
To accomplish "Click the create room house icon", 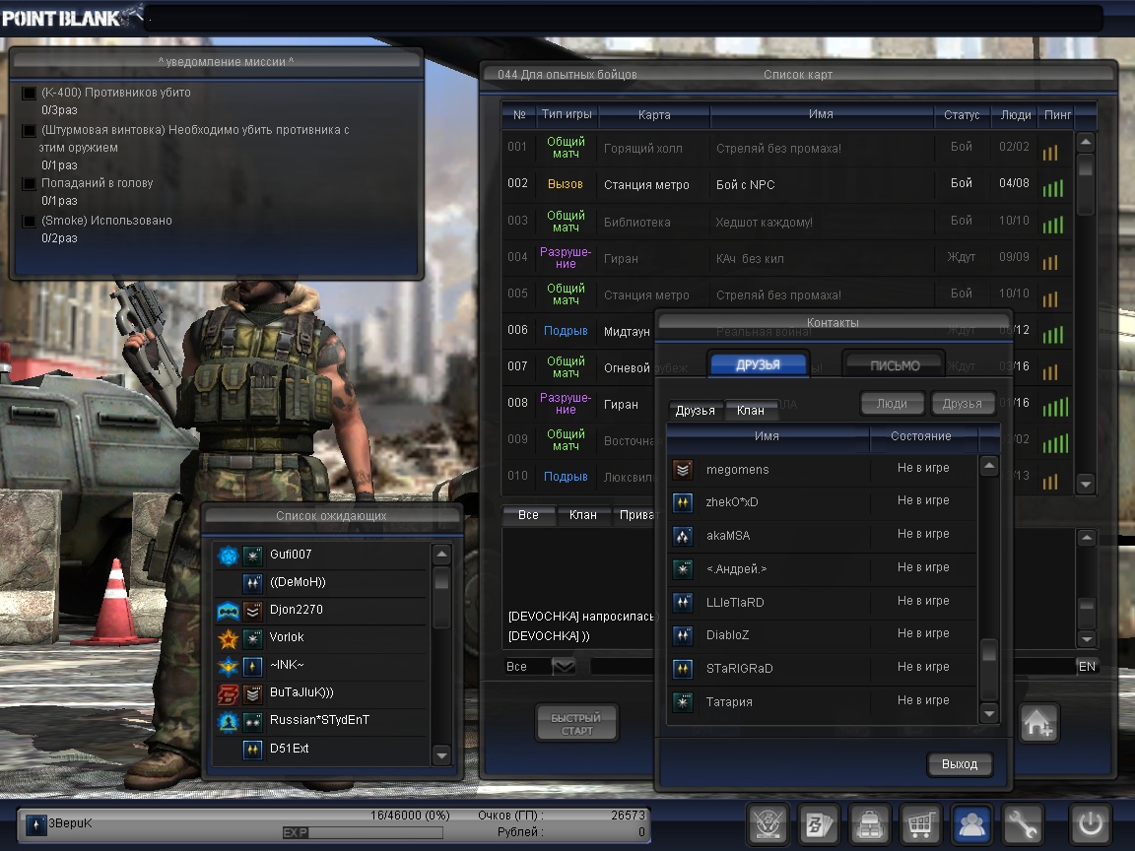I will tap(1038, 722).
